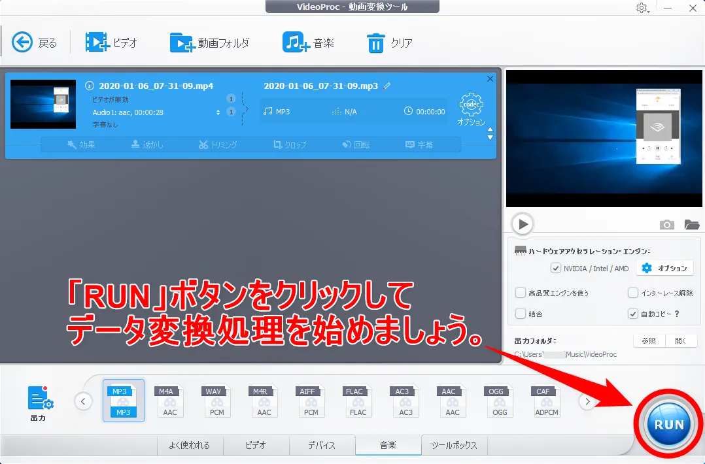Go back with the 戻る arrow icon
Viewport: 705px width, 464px height.
coord(22,42)
